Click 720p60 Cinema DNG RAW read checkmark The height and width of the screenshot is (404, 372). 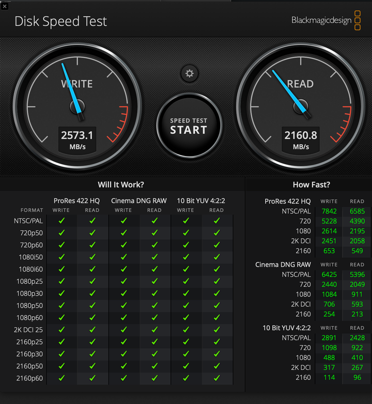pos(154,245)
